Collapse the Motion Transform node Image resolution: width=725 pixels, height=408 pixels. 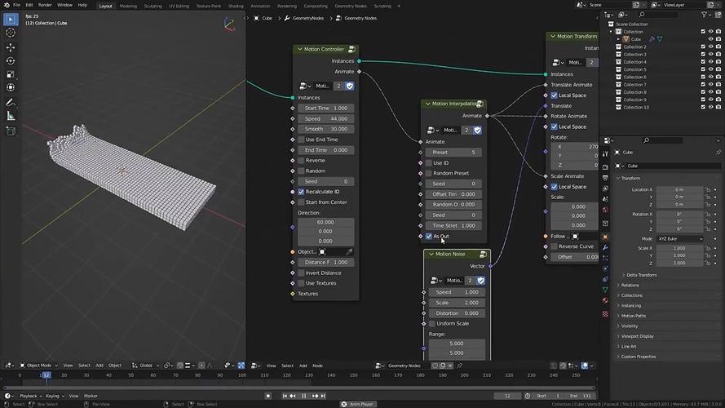tap(553, 36)
